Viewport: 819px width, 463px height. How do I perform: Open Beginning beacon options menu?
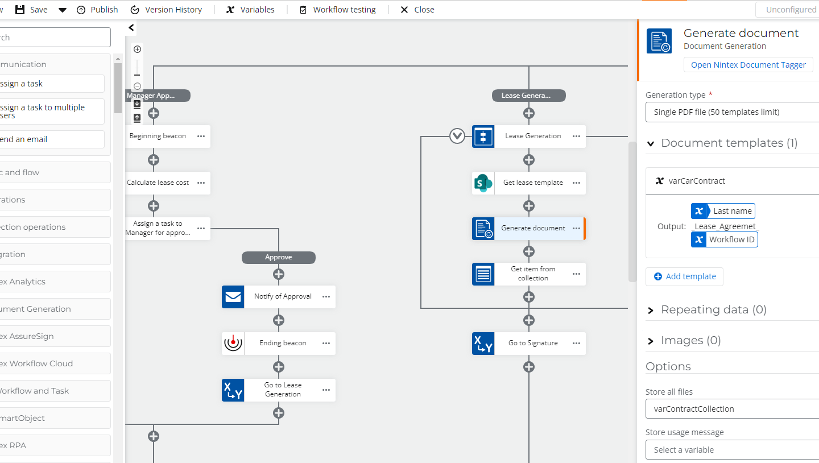click(201, 137)
